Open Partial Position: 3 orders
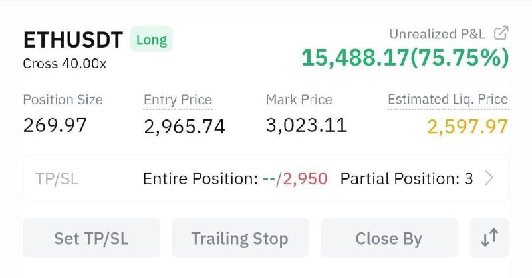The height and width of the screenshot is (278, 532). [x=406, y=178]
